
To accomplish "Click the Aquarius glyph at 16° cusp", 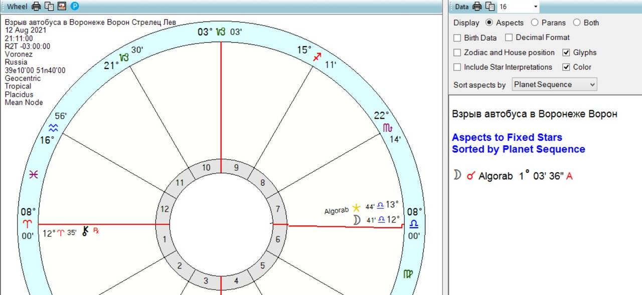I will (x=53, y=128).
